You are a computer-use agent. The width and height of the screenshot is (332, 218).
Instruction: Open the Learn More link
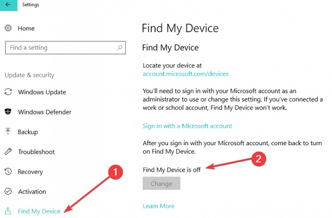(158, 206)
